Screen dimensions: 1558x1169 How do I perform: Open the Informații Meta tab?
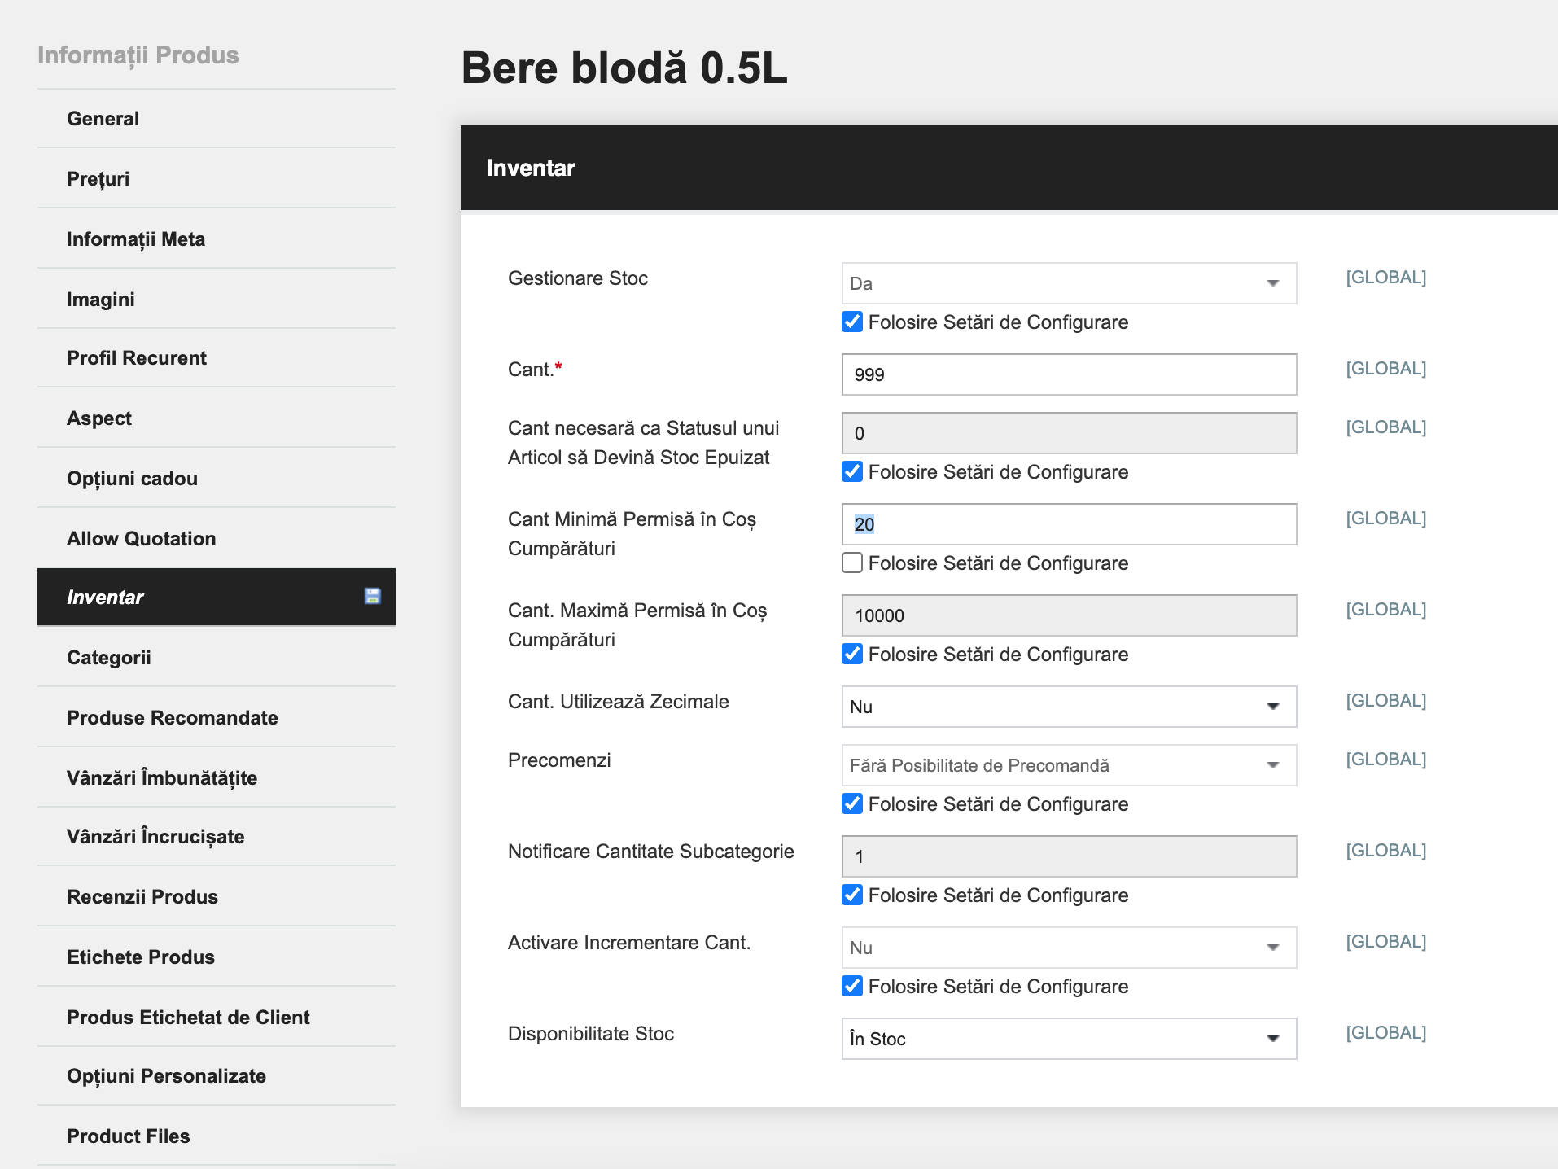click(217, 239)
